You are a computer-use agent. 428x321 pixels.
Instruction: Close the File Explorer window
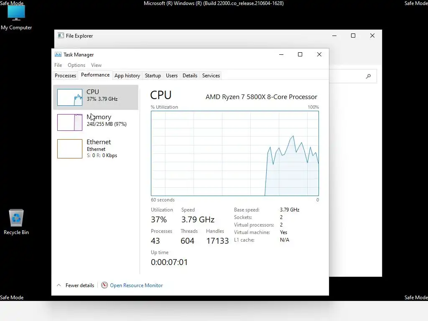(x=372, y=36)
